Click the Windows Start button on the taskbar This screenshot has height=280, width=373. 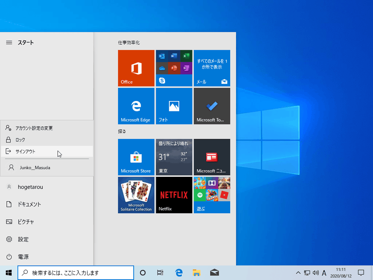click(x=9, y=273)
